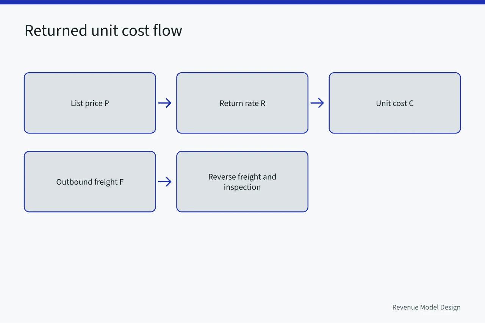Click the arrow between List price and Return rate
The height and width of the screenshot is (323, 485).
click(x=165, y=103)
